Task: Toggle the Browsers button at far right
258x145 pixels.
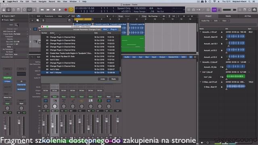Action: (254, 10)
